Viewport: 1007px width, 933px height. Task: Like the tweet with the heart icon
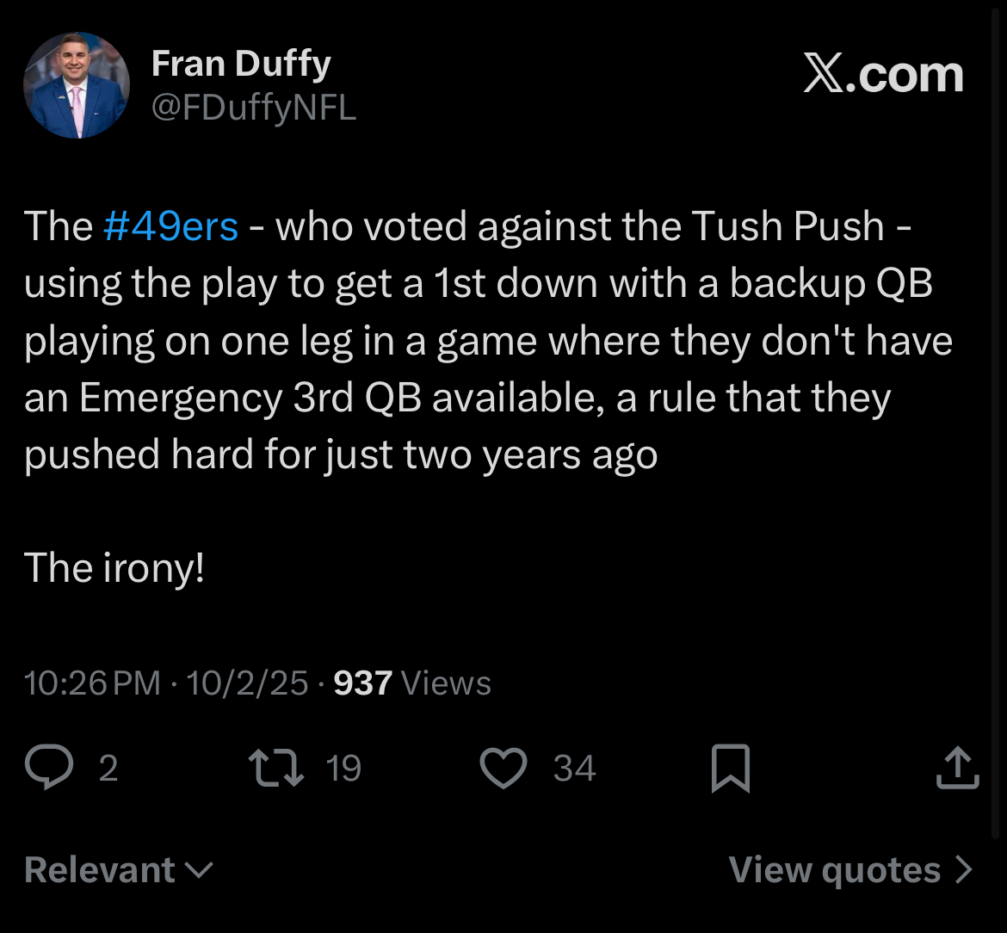(x=503, y=768)
